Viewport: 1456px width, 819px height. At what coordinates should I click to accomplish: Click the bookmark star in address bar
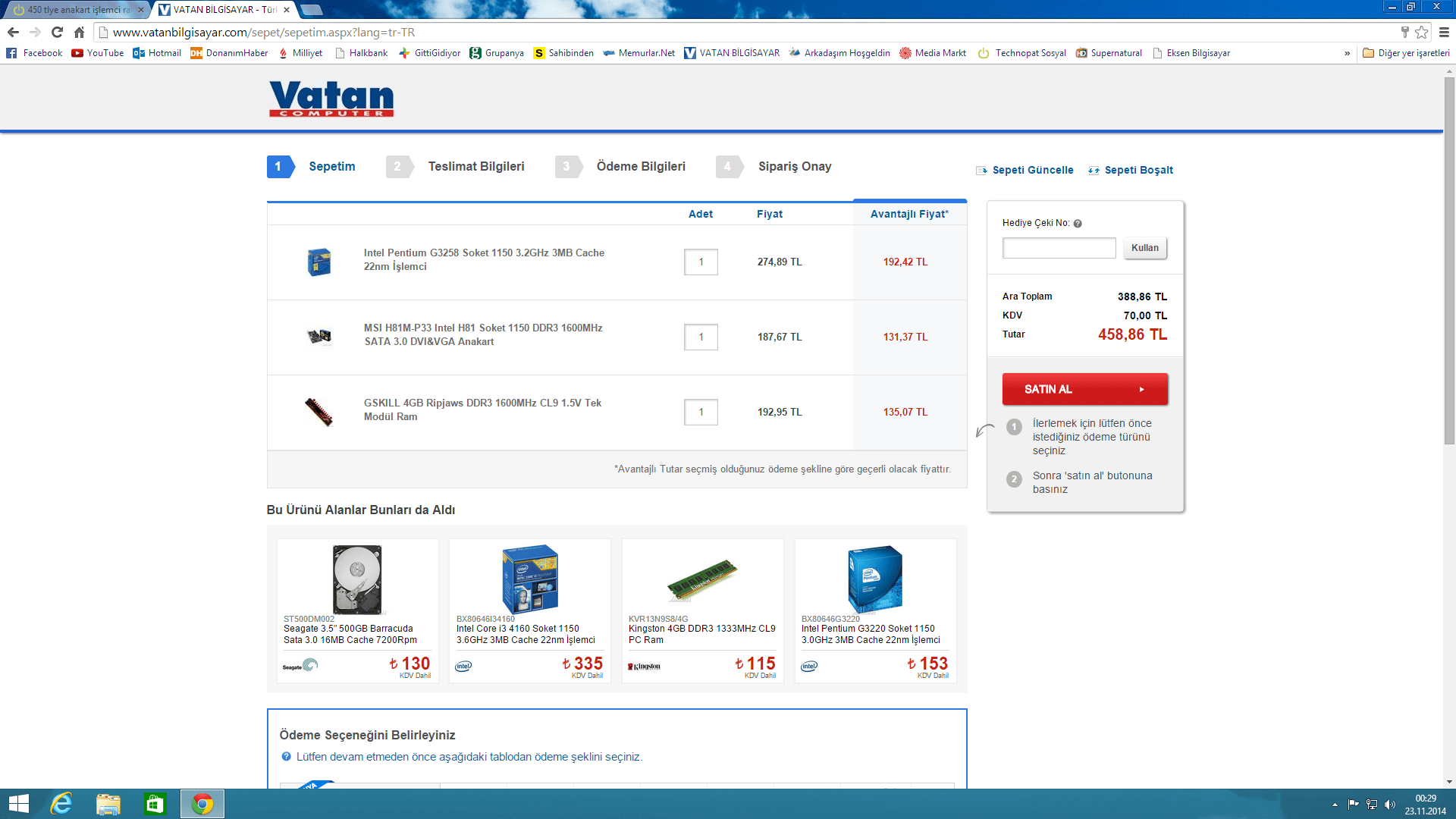click(x=1420, y=33)
